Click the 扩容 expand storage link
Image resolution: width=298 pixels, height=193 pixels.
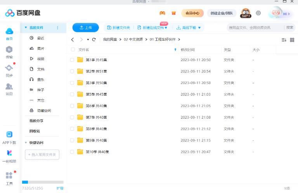point(60,188)
